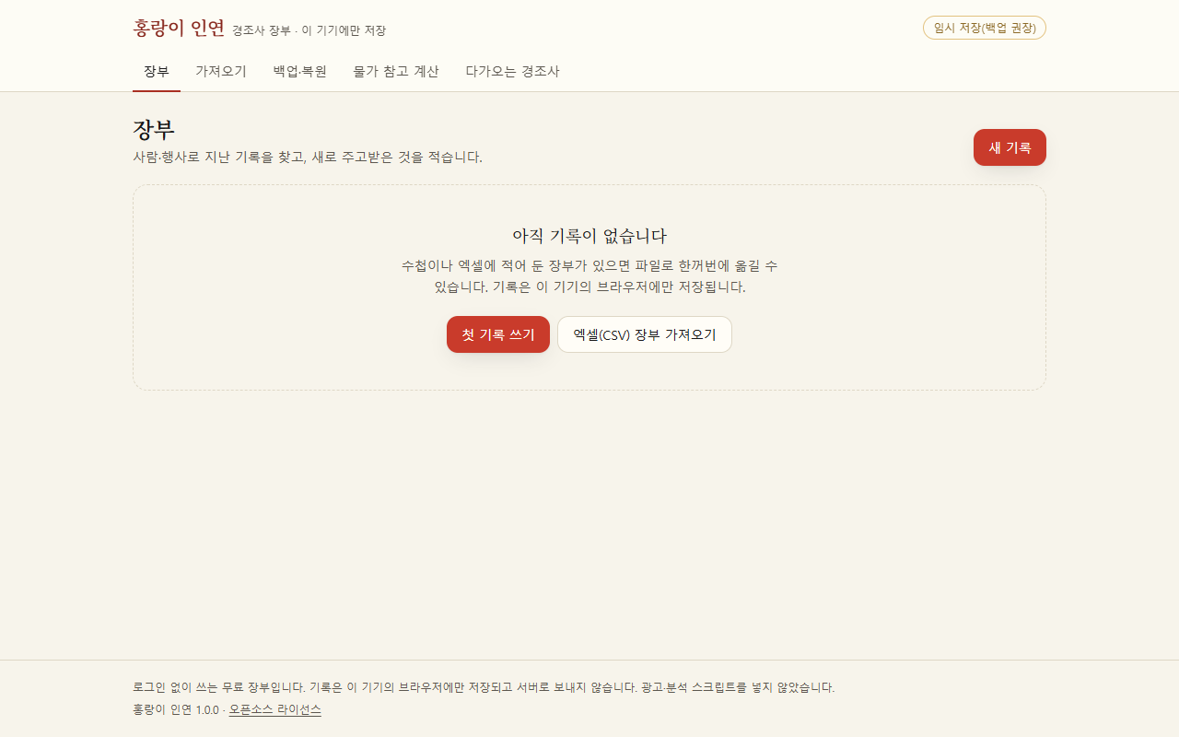Open the 오픈소스 라이선스 link
This screenshot has width=1179, height=737.
275,709
